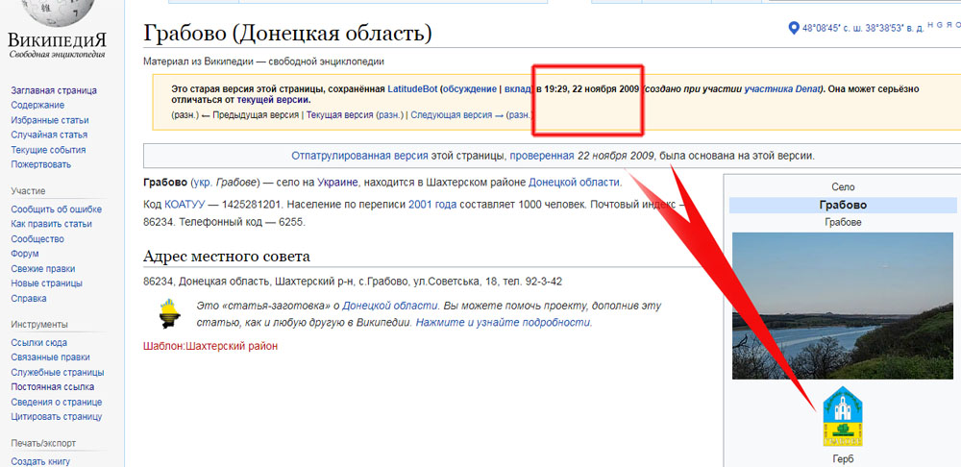Open Связанные правки link
This screenshot has width=961, height=467.
coord(50,357)
